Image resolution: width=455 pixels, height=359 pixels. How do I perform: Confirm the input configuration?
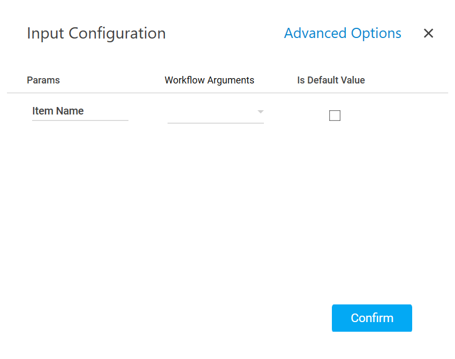click(x=372, y=318)
